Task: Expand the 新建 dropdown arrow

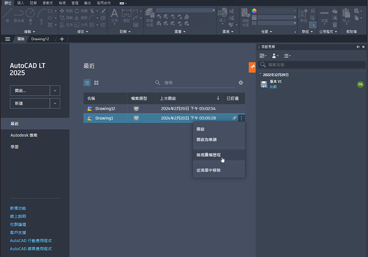Action: tap(55, 103)
